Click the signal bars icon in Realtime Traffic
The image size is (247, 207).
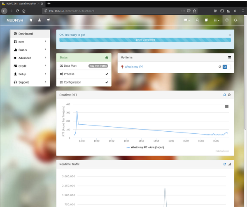(x=229, y=164)
